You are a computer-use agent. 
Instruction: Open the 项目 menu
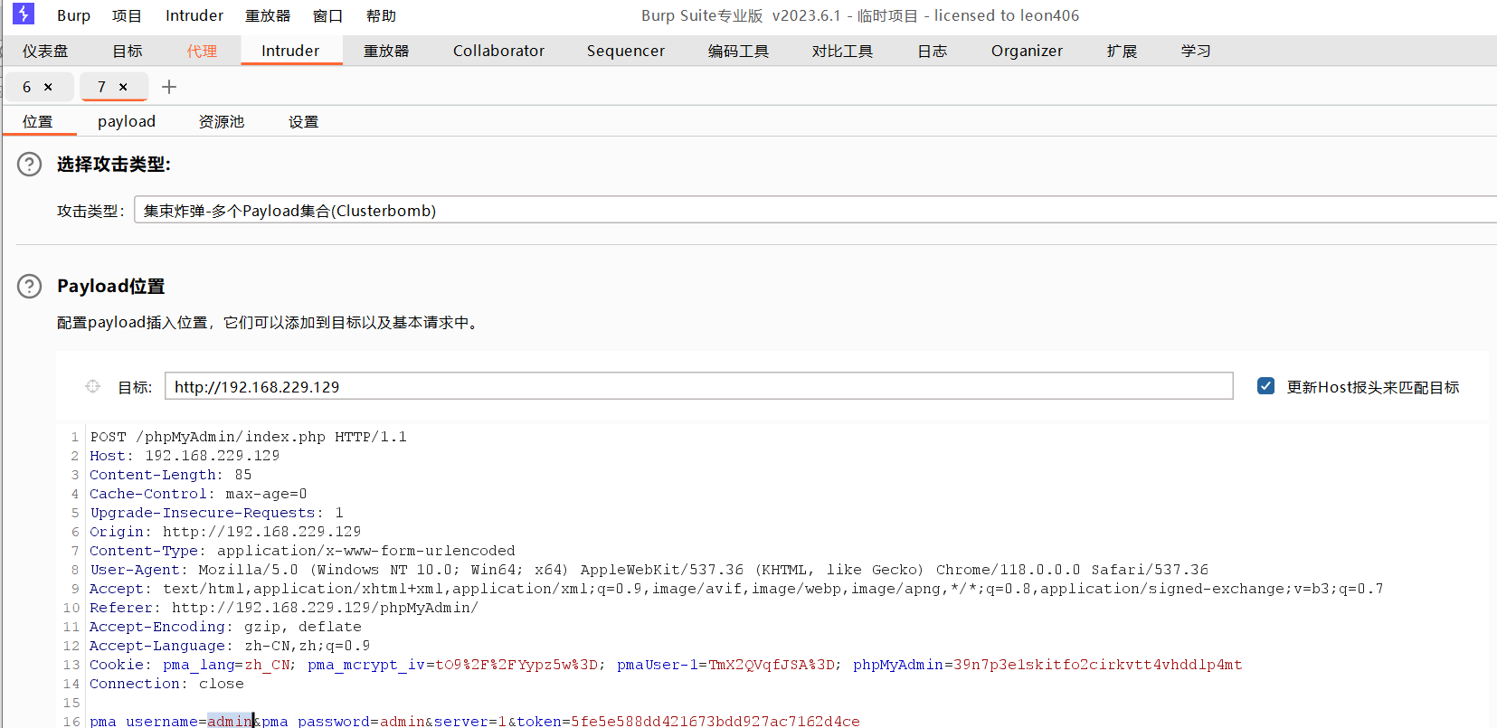(127, 15)
